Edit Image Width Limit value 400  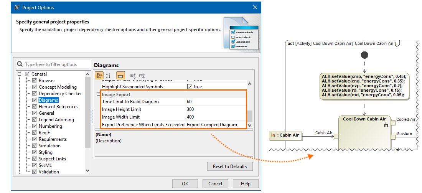[216, 117]
